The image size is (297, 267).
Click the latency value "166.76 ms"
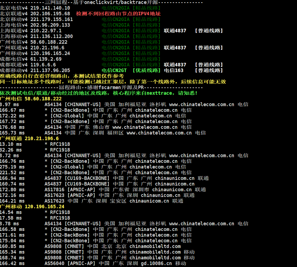pyautogui.click(x=12, y=161)
